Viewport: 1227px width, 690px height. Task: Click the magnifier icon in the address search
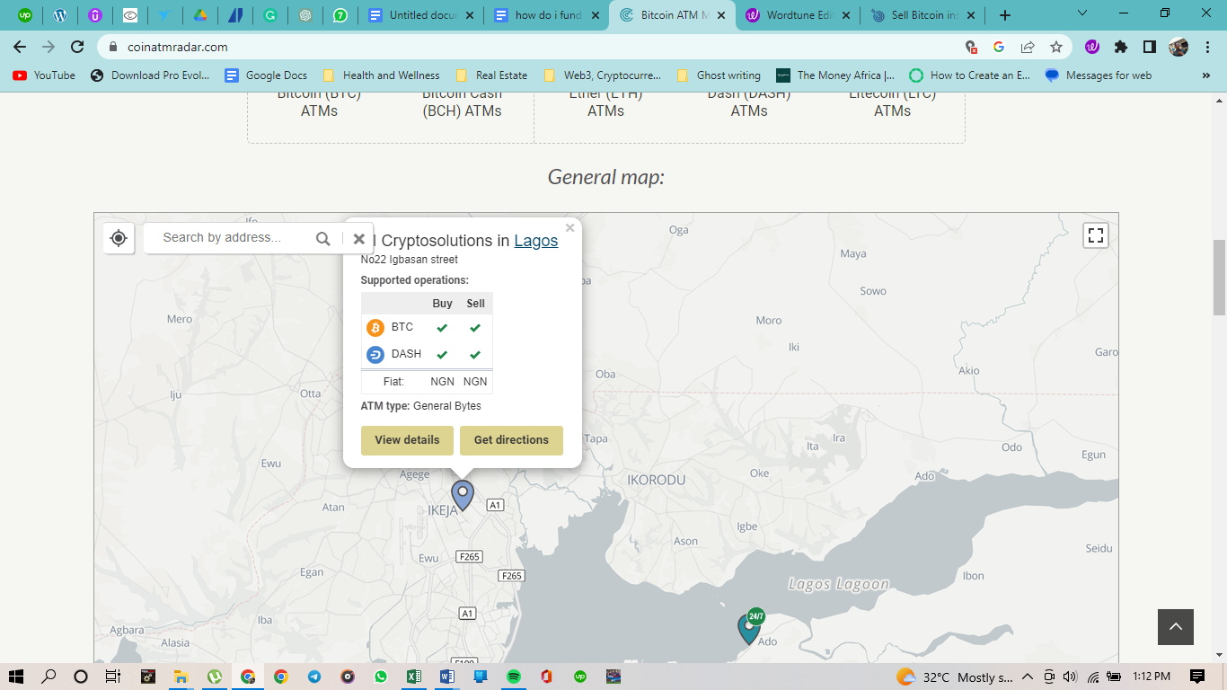323,238
